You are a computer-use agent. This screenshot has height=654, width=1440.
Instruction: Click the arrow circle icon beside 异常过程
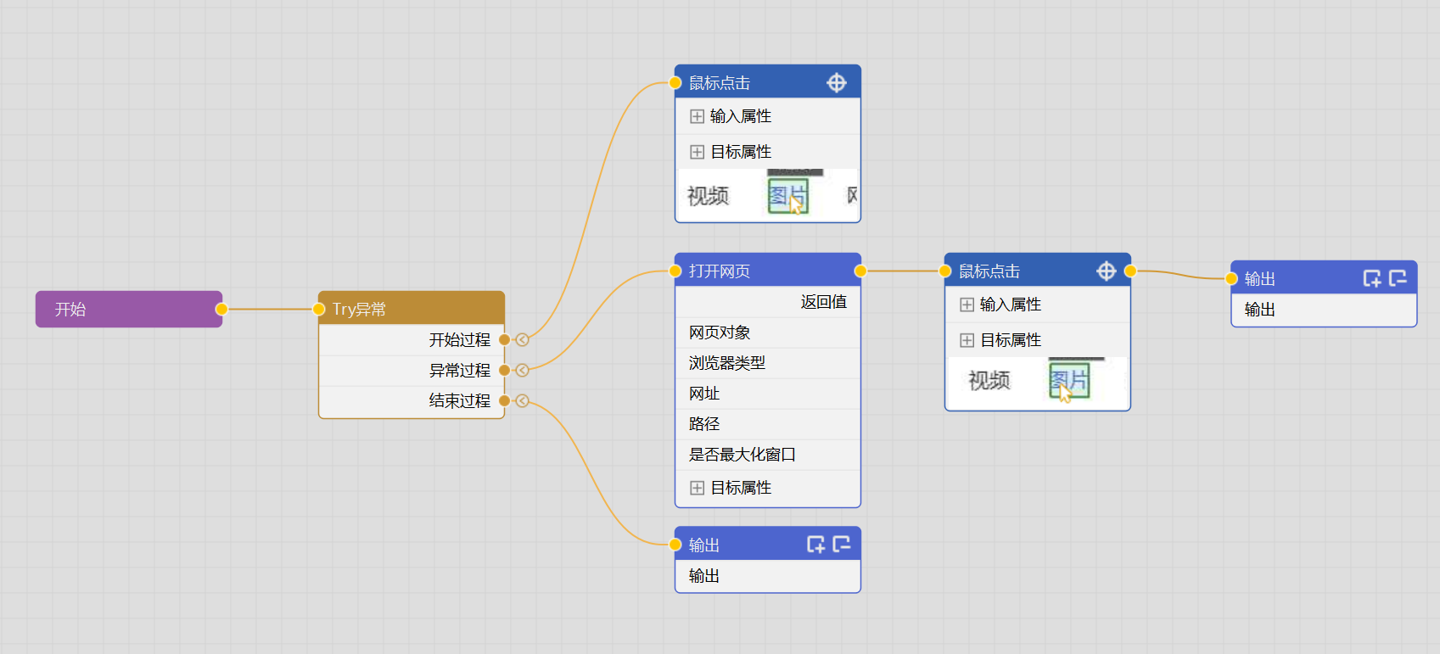click(x=523, y=371)
